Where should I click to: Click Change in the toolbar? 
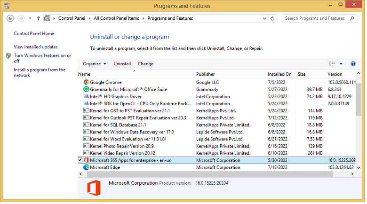tap(145, 64)
